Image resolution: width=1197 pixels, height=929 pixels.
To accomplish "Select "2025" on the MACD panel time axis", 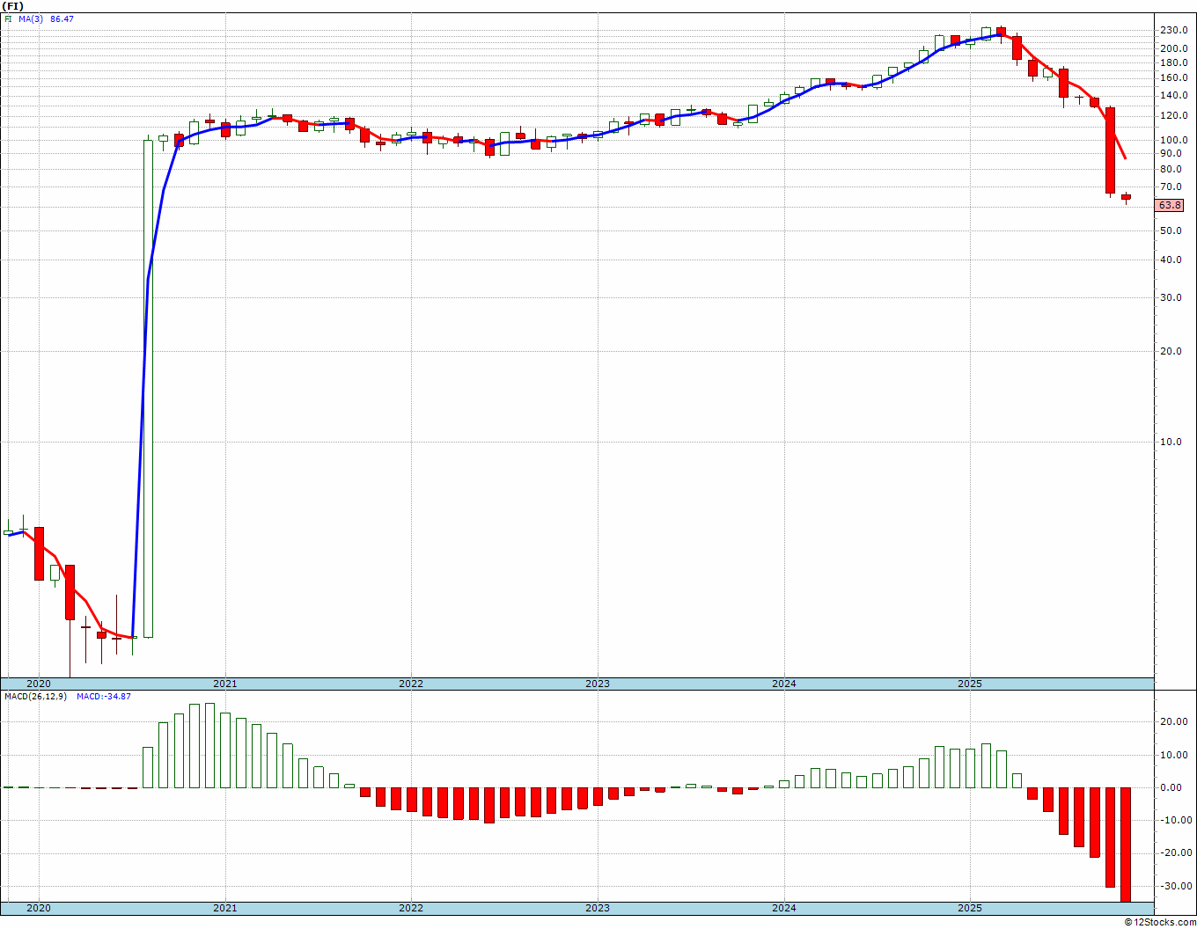I will [x=970, y=908].
